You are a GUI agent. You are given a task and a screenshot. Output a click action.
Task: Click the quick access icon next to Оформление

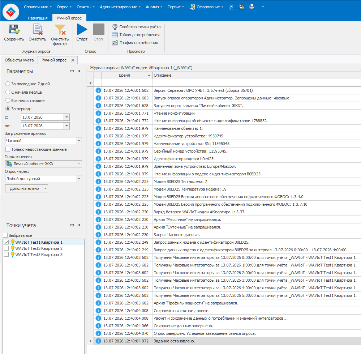(x=231, y=7)
